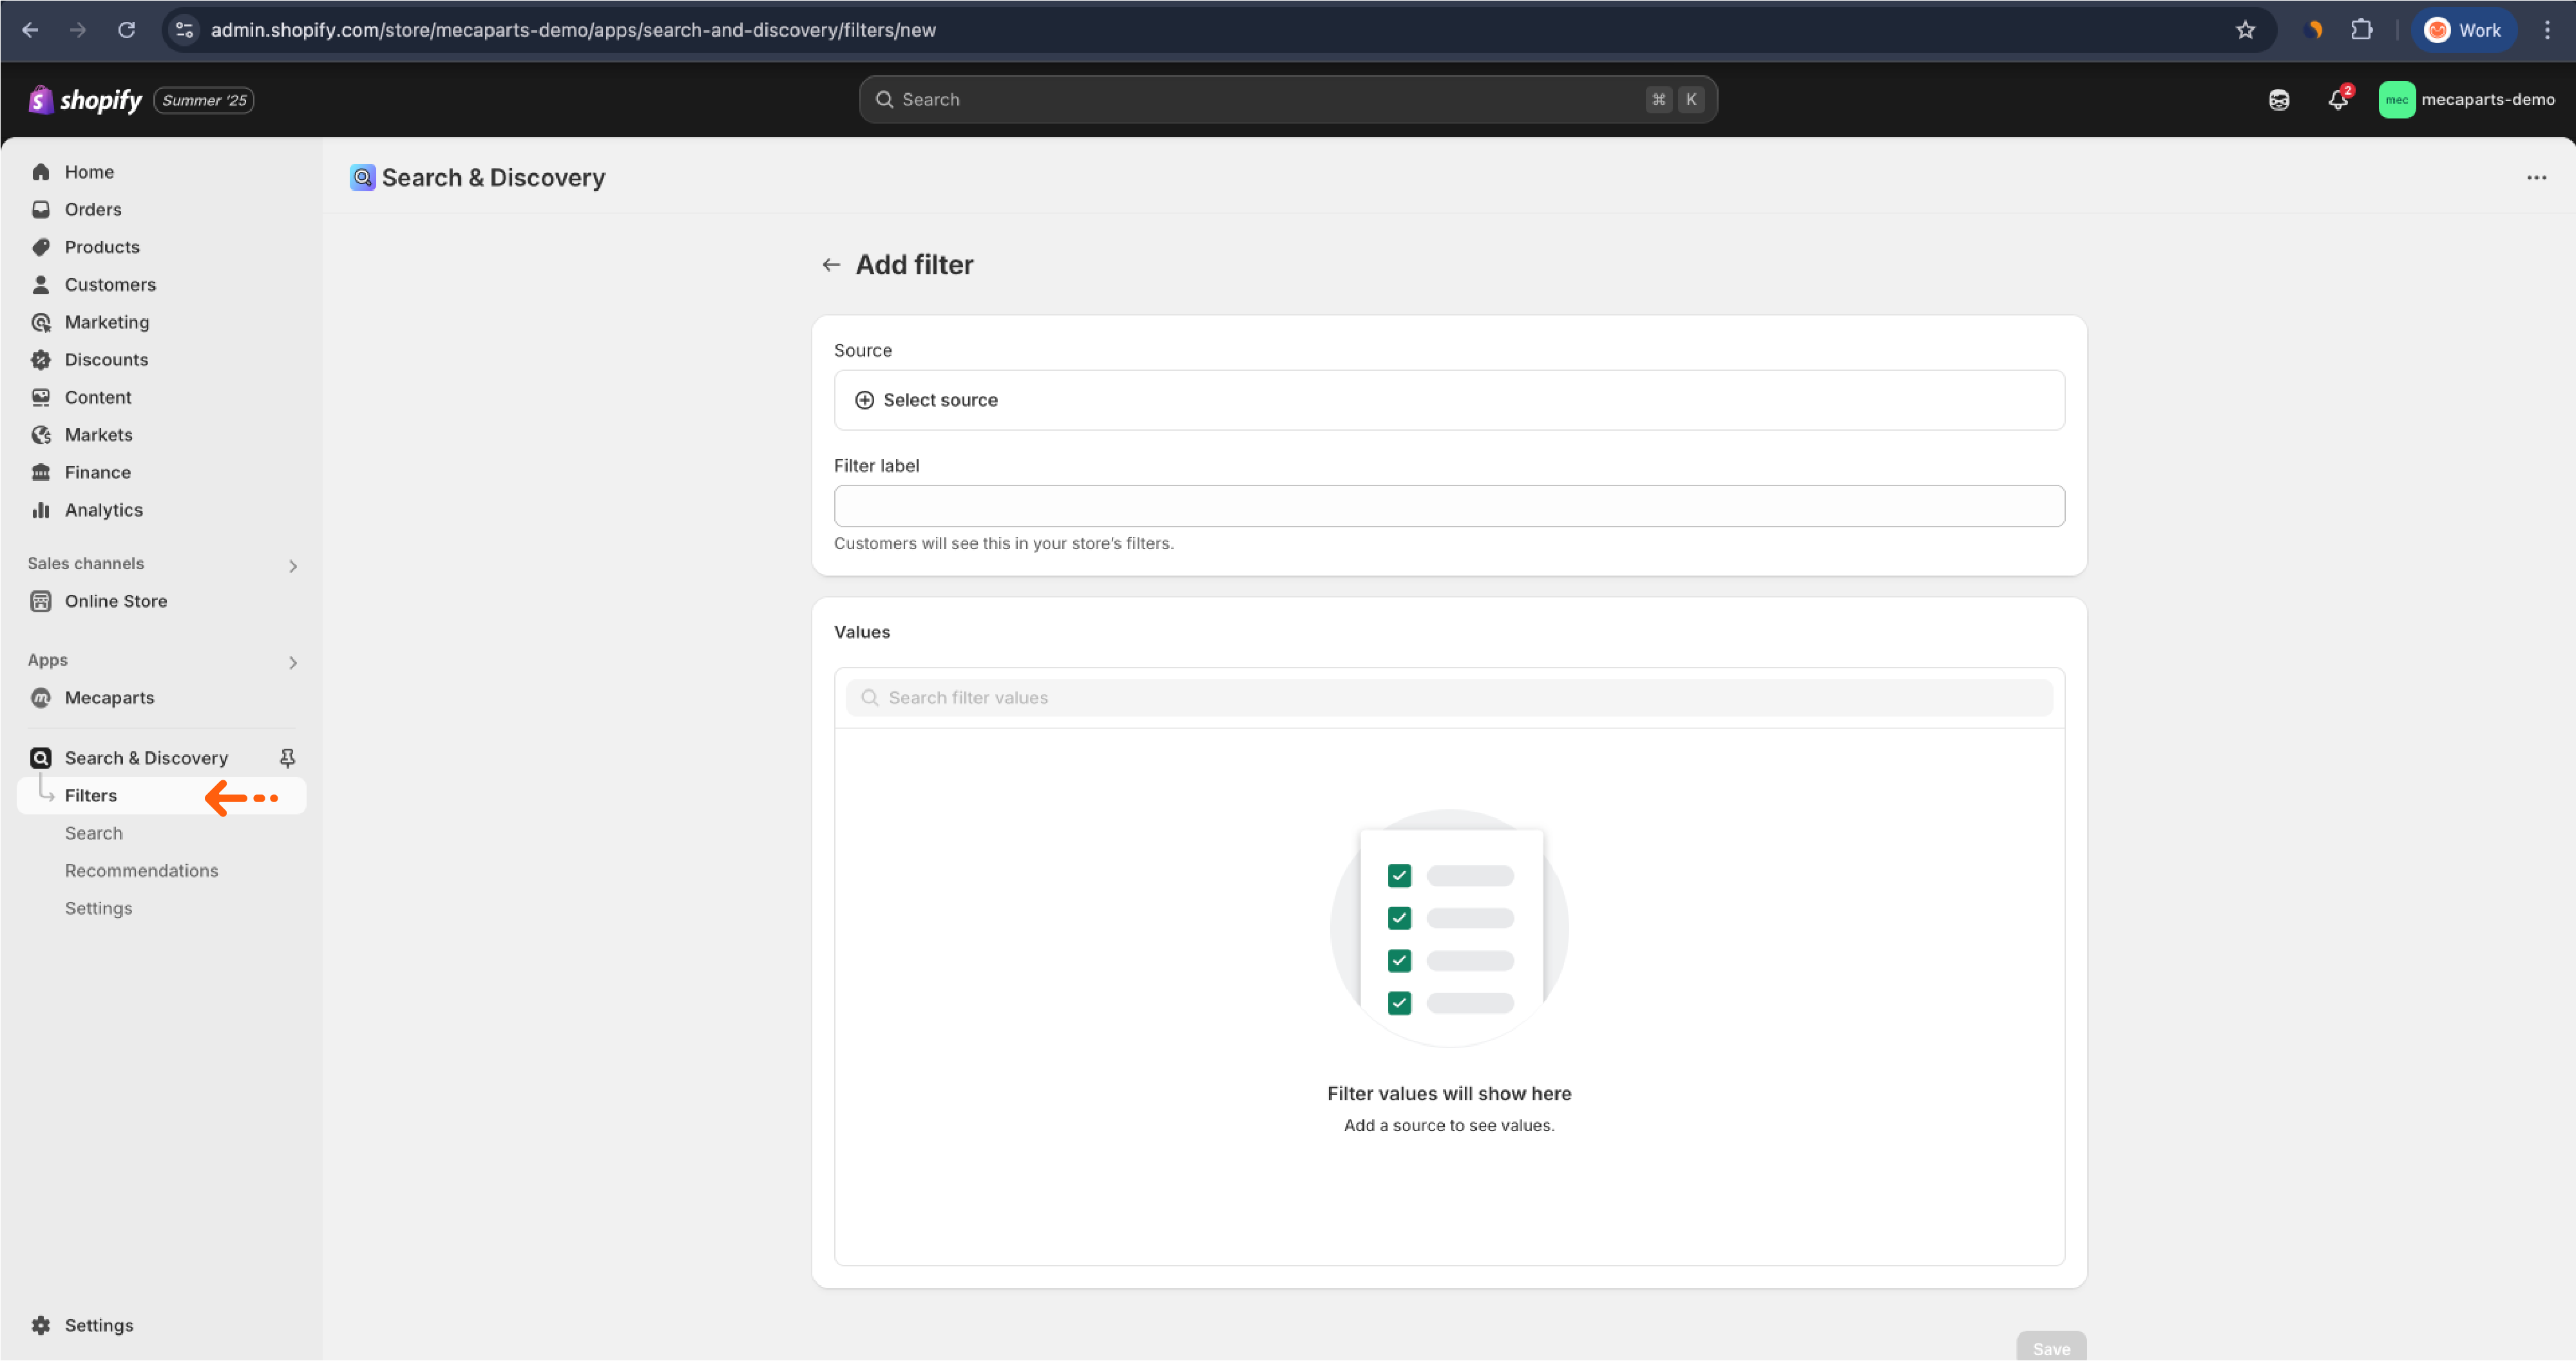Open Analytics in the left navigation
Viewport: 2576px width, 1361px height.
point(103,510)
